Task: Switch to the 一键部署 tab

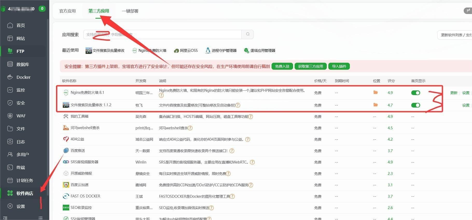Action: click(130, 11)
